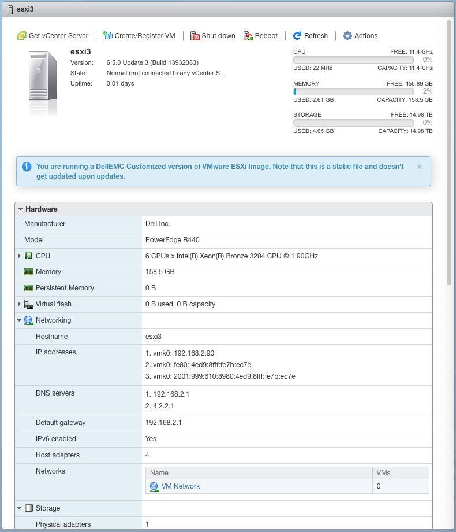
Task: Click DNS server '4.2.2.1'
Action: point(159,406)
